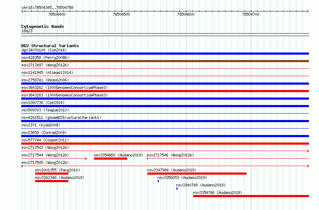The height and width of the screenshot is (210, 319).
Task: Open nsv3347984 (Audano2019) variant label
Action: (x=172, y=170)
